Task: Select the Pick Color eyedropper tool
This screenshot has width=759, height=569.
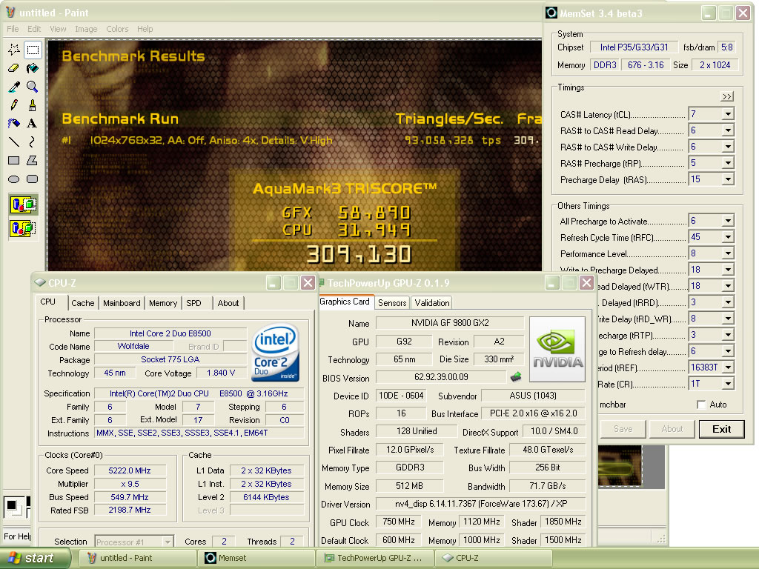Action: (14, 87)
